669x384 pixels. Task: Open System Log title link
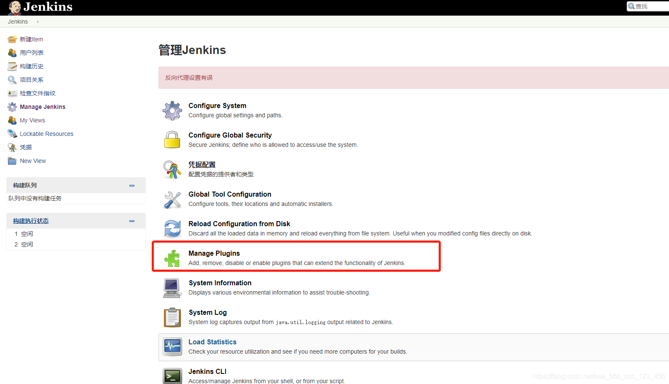pyautogui.click(x=208, y=312)
